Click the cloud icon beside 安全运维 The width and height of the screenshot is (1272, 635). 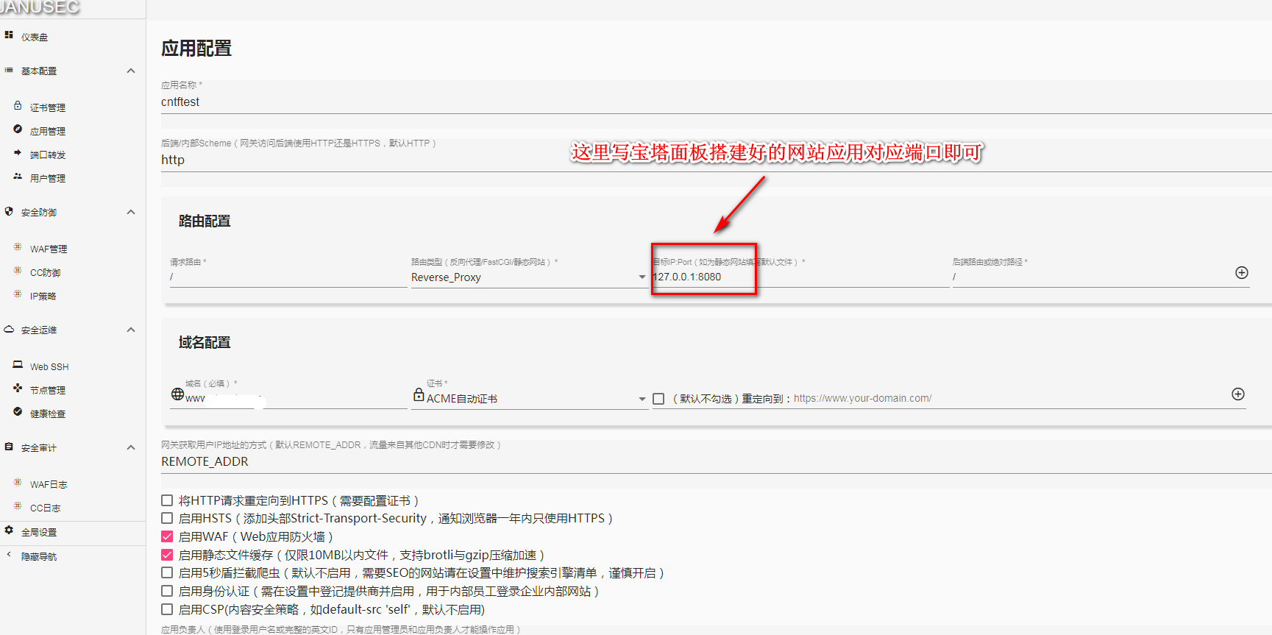(9, 329)
